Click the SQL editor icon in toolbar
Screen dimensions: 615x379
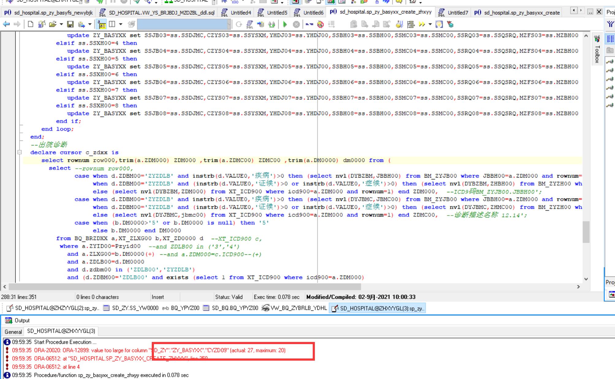250,24
